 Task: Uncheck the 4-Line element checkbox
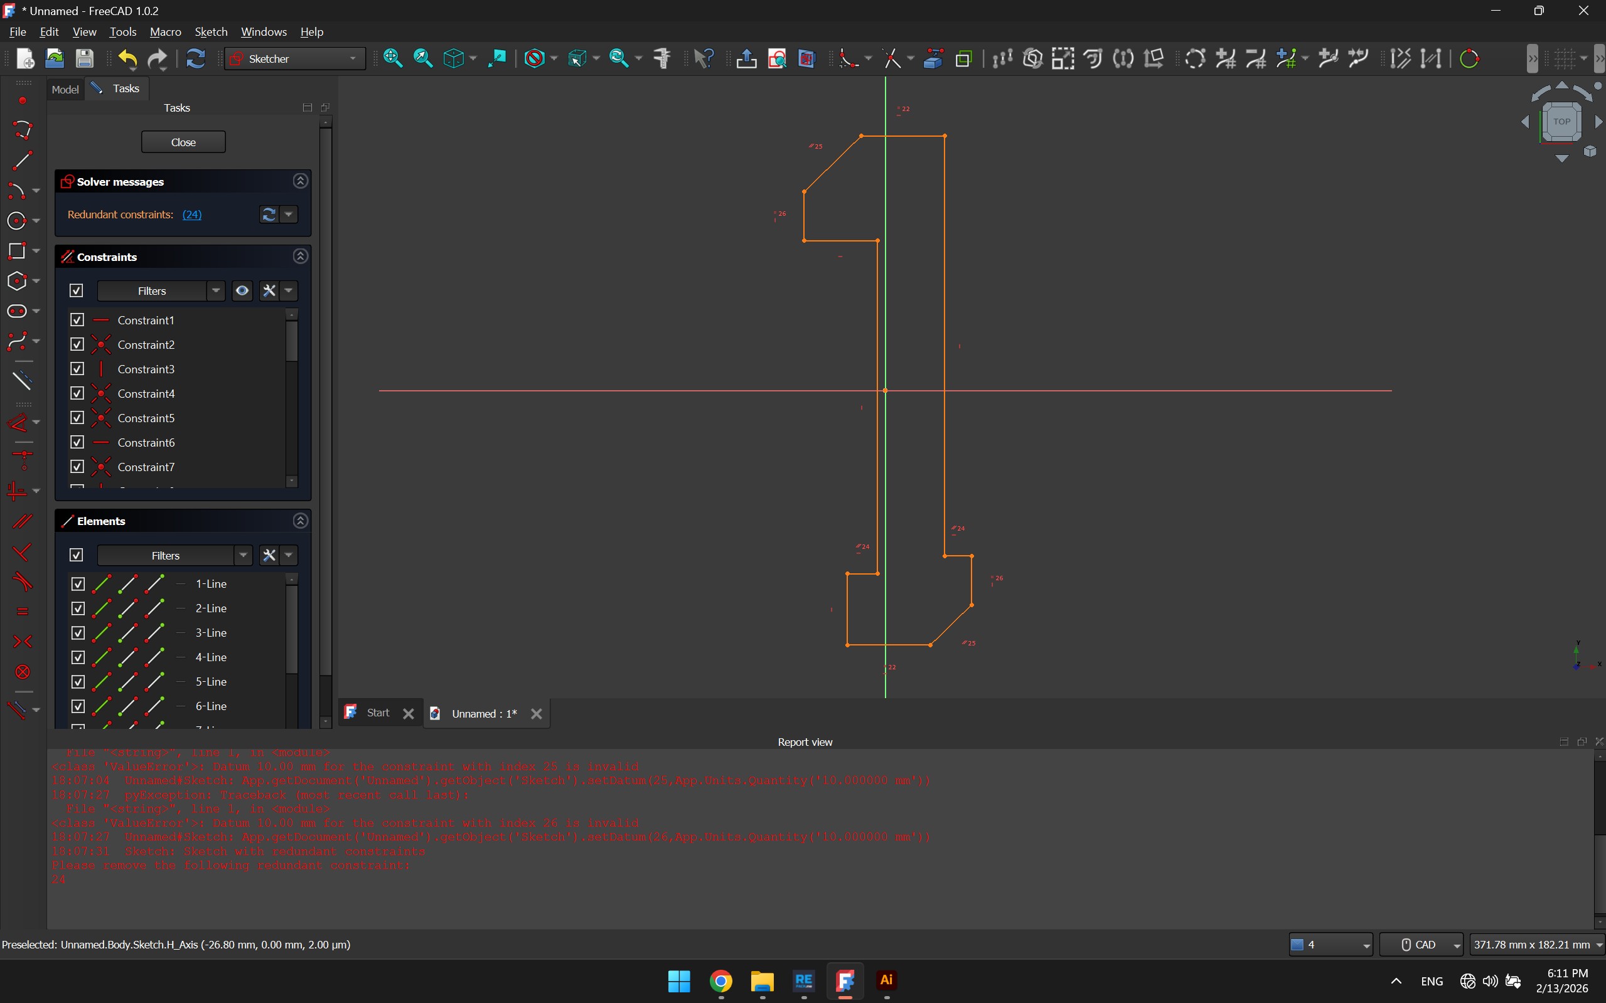78,657
